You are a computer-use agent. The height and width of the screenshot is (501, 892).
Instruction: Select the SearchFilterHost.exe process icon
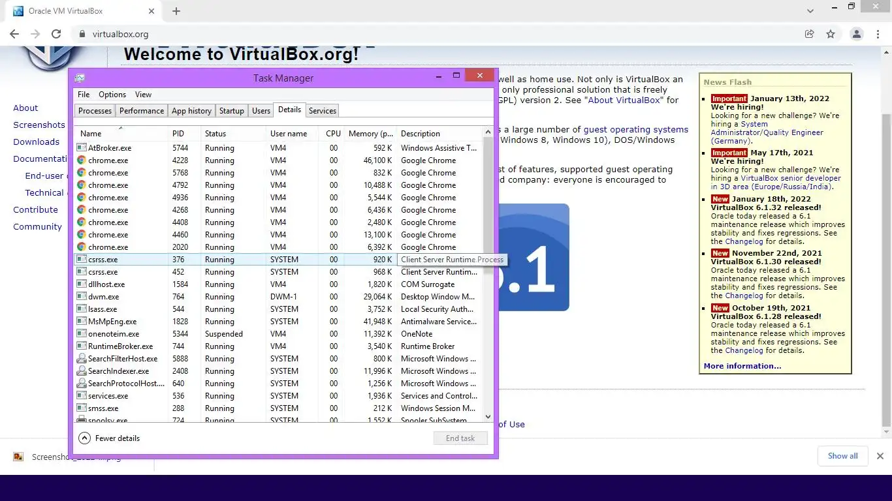[82, 359]
